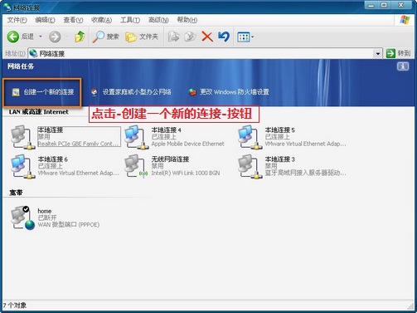Select the 本地连接 3 Bluetooth adapter icon
417x313 pixels.
250,167
